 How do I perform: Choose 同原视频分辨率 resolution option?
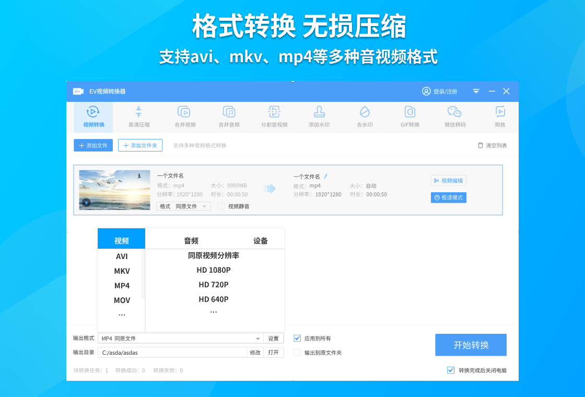click(x=214, y=255)
